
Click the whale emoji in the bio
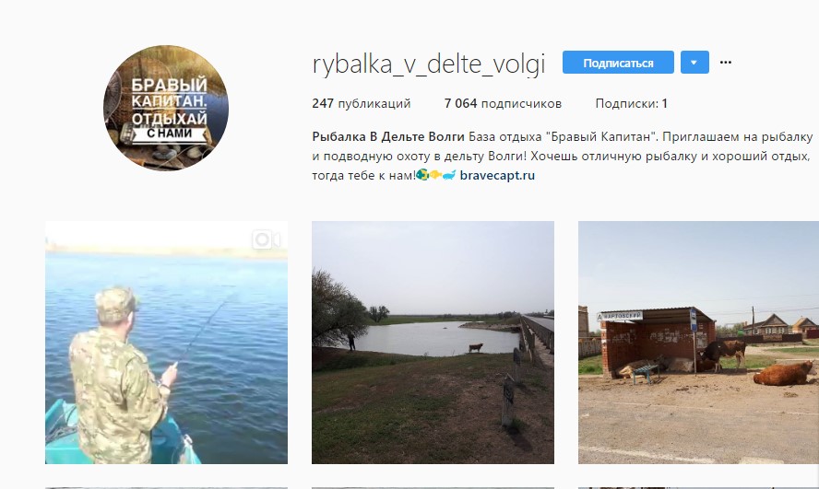(x=449, y=175)
